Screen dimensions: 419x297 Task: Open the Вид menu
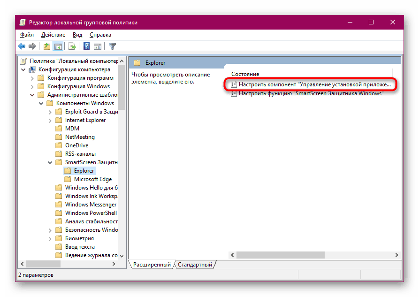click(x=77, y=35)
